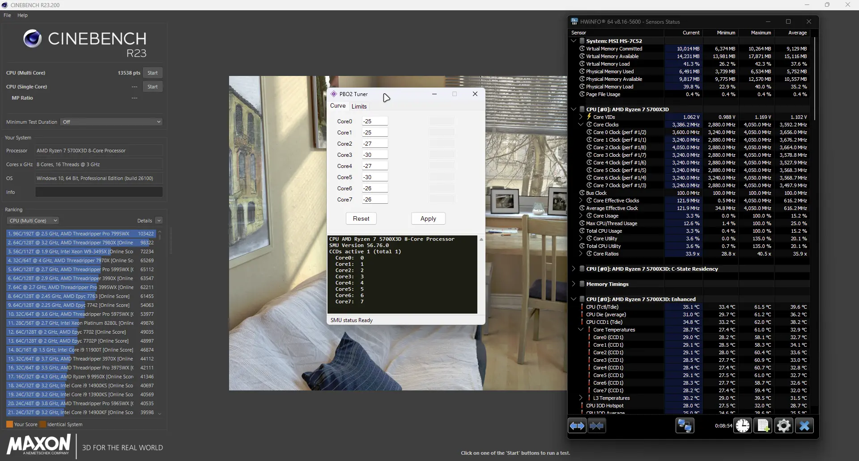
Task: Click the PBO2 Tuner title bar icon
Action: [334, 94]
